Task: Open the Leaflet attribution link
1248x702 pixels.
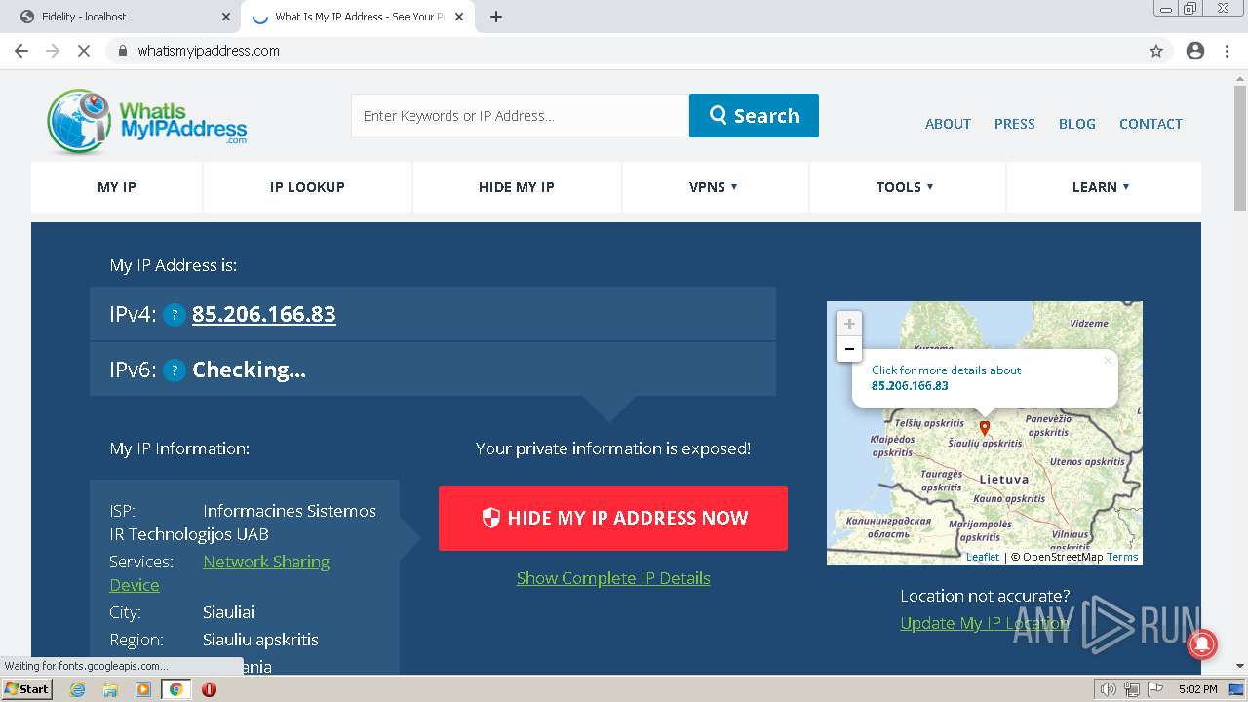Action: click(983, 557)
